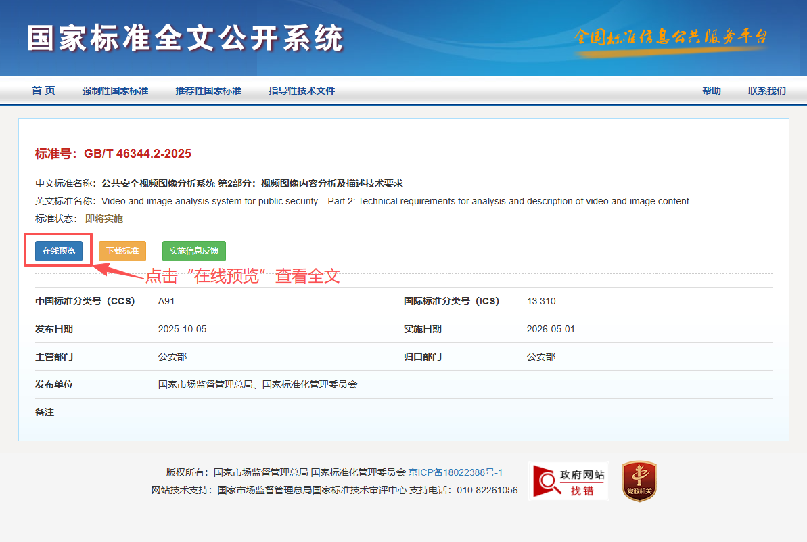Click the 党政机关 red badge icon
807x542 pixels.
(639, 481)
